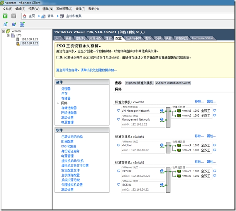Click the vSwitch0 grey switch bar

168,117
